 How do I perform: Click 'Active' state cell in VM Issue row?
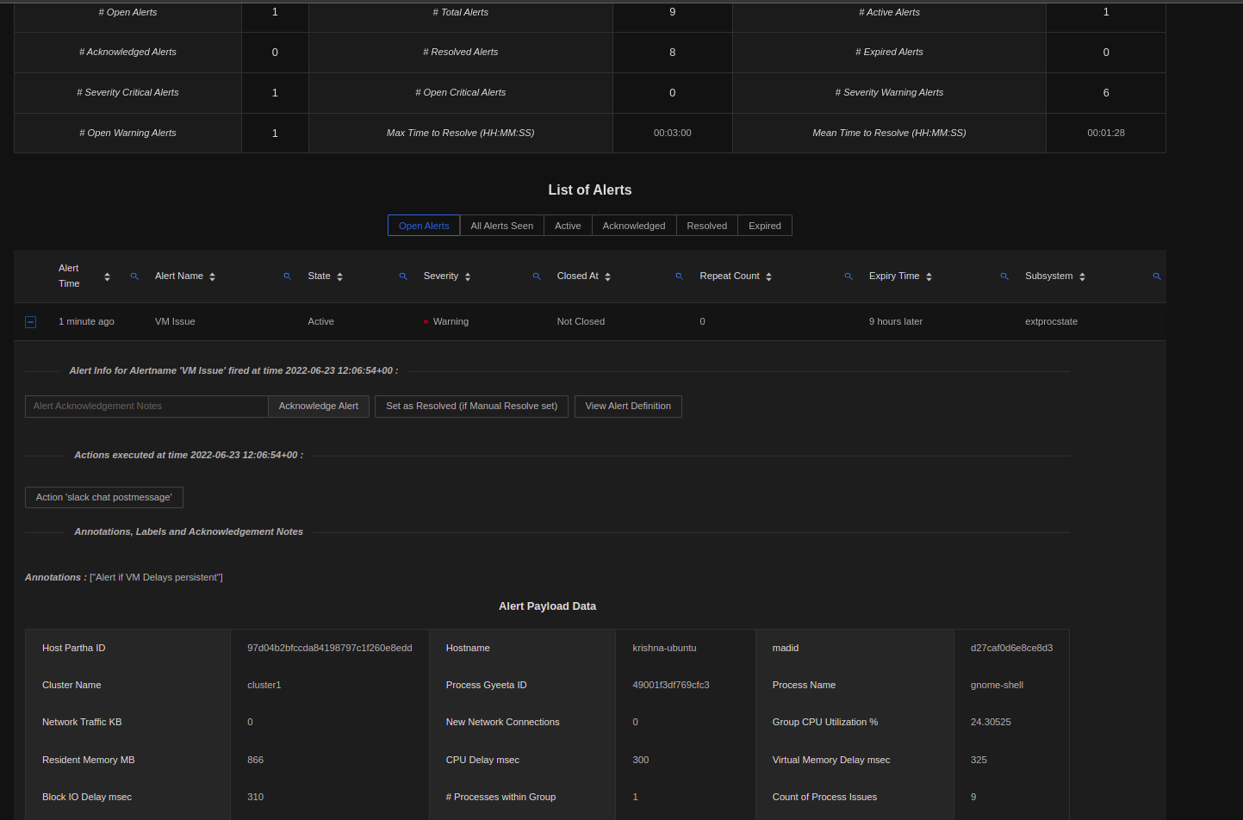coord(321,322)
